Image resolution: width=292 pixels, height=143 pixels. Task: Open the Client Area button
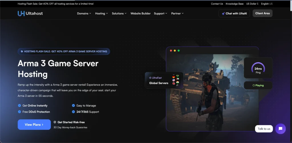tap(262, 13)
